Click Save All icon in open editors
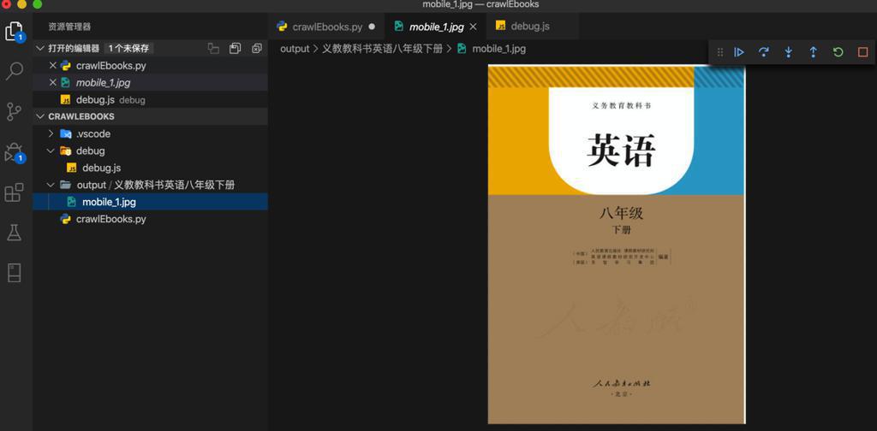This screenshot has width=877, height=431. point(235,49)
